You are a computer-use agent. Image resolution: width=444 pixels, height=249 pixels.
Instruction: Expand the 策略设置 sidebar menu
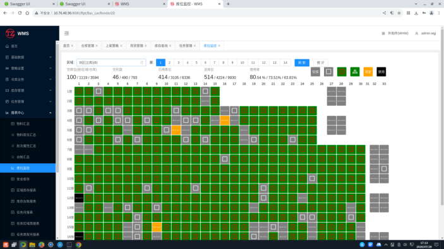point(28,69)
